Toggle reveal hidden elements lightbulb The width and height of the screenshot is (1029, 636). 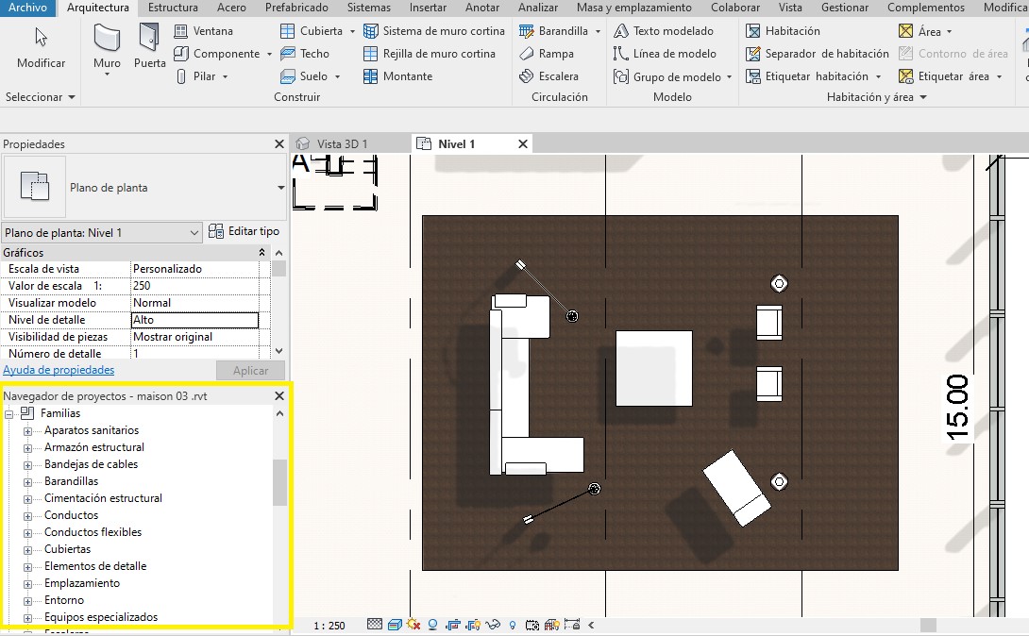513,625
